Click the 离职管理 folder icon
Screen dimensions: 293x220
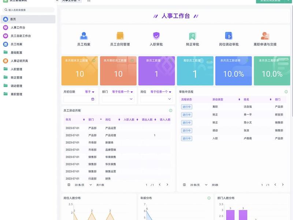point(5,94)
